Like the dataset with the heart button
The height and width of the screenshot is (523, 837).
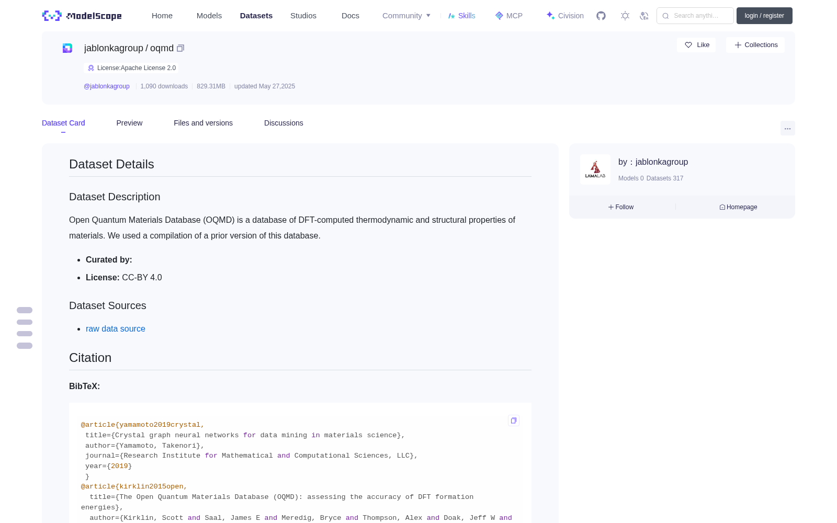click(x=696, y=45)
